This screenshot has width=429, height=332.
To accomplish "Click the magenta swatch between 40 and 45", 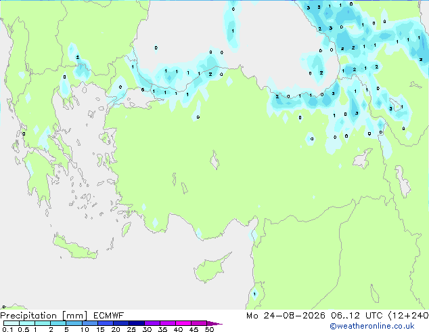I will tap(183, 323).
